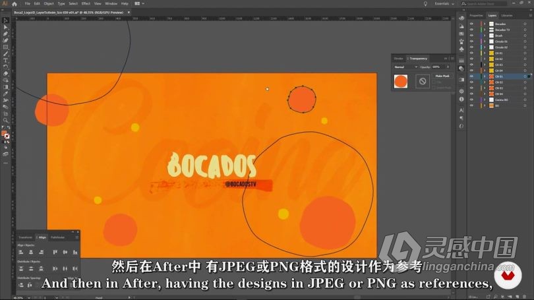Hide the BG layer
Screen dimensions: 534x300
[x=471, y=105]
